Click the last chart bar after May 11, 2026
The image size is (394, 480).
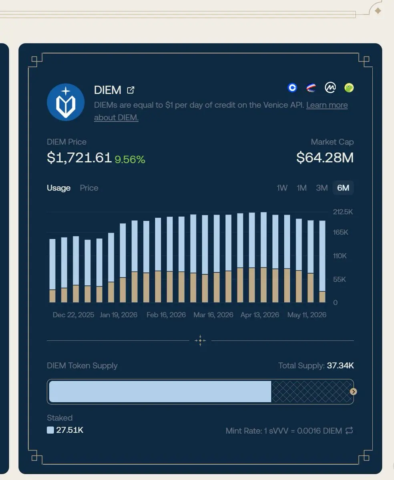point(322,262)
